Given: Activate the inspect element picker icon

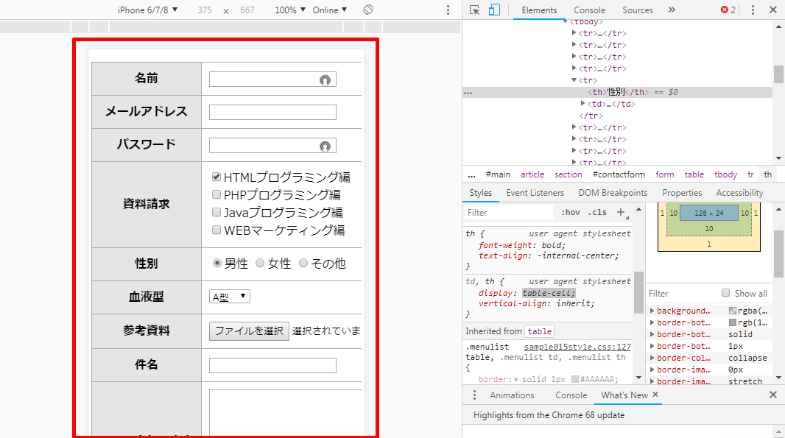Looking at the screenshot, I should pyautogui.click(x=474, y=10).
